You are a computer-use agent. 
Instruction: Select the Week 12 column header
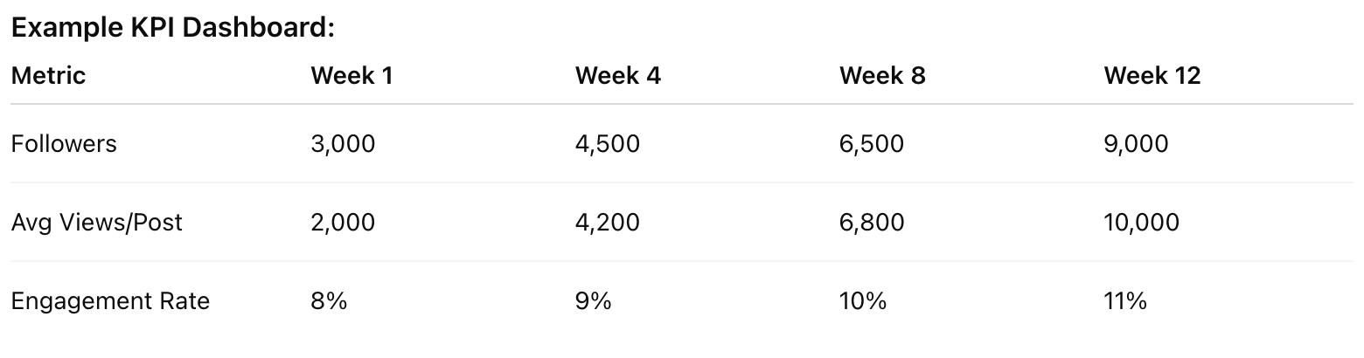[x=1152, y=76]
